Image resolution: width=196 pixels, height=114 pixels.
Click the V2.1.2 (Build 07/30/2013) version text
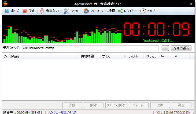pos(173,112)
